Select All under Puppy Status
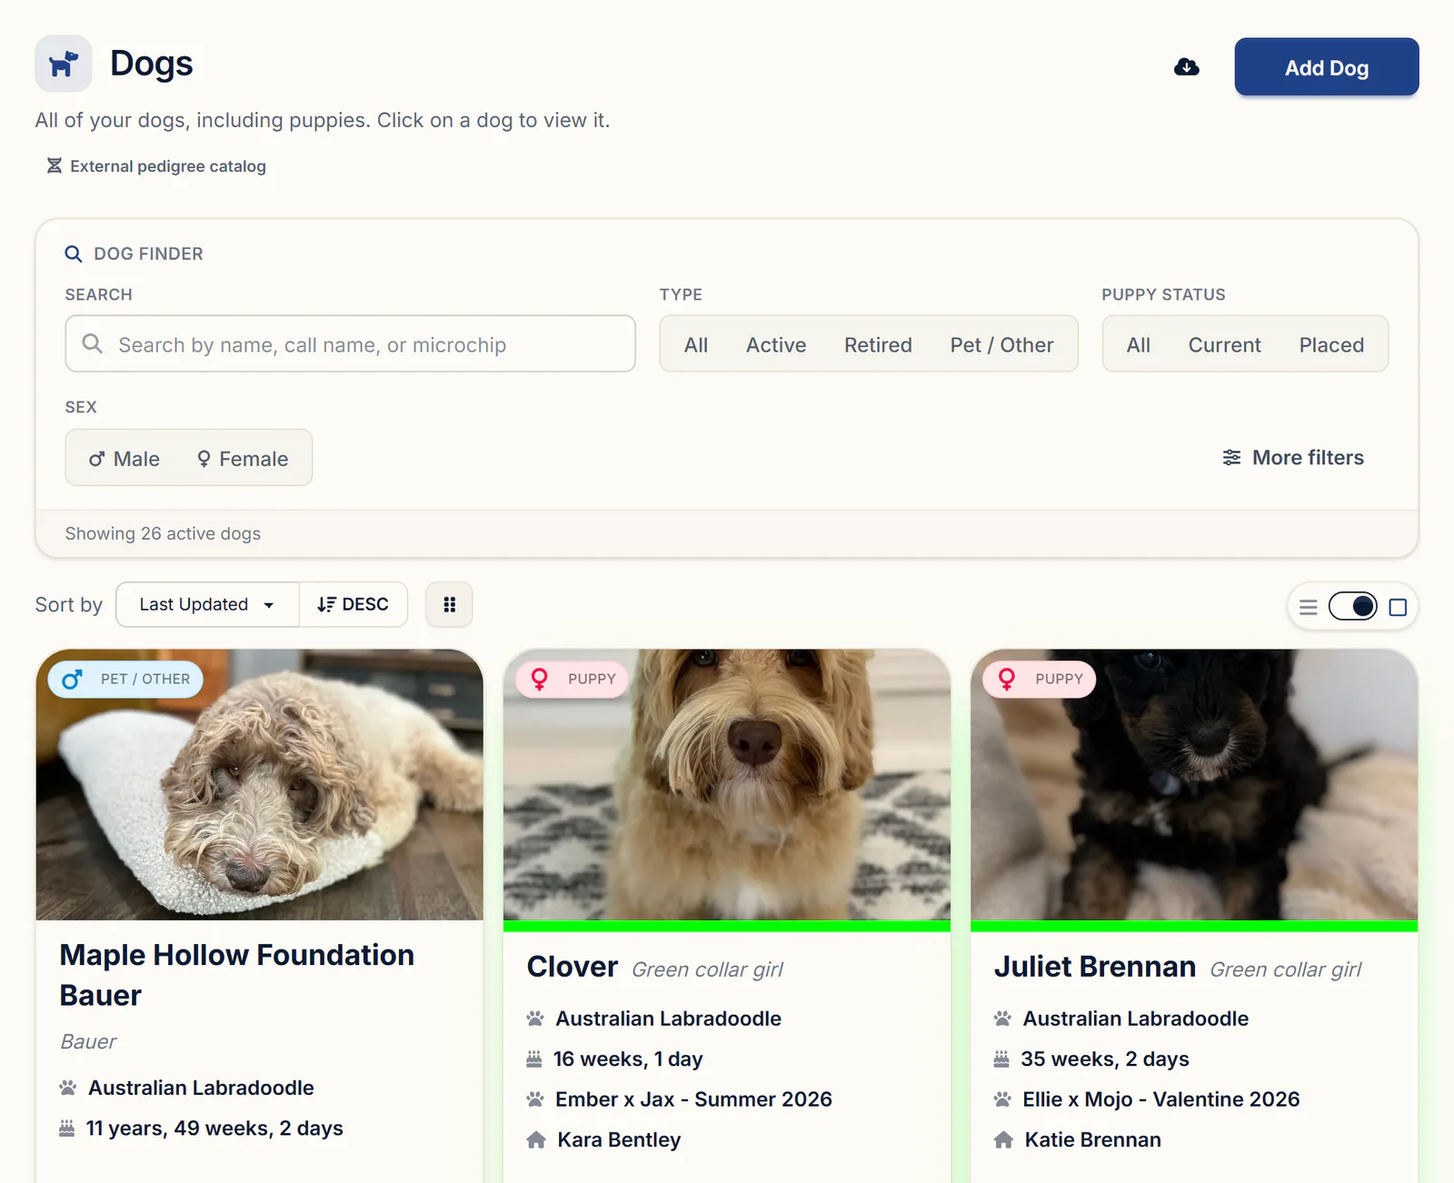 1139,345
